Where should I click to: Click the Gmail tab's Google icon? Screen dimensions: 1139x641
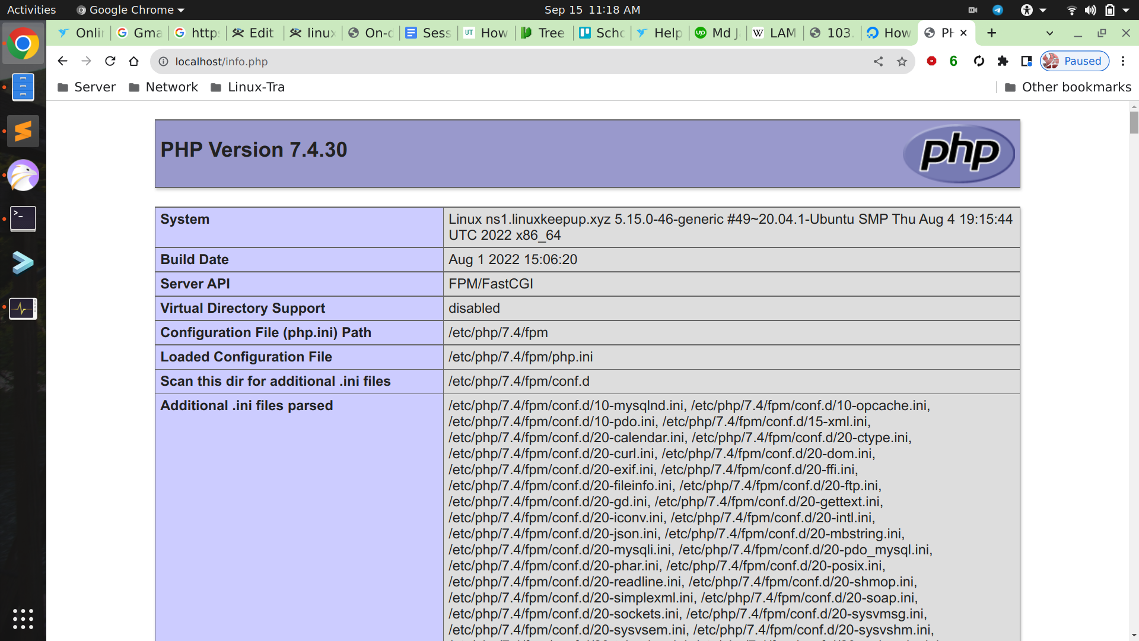pos(123,33)
